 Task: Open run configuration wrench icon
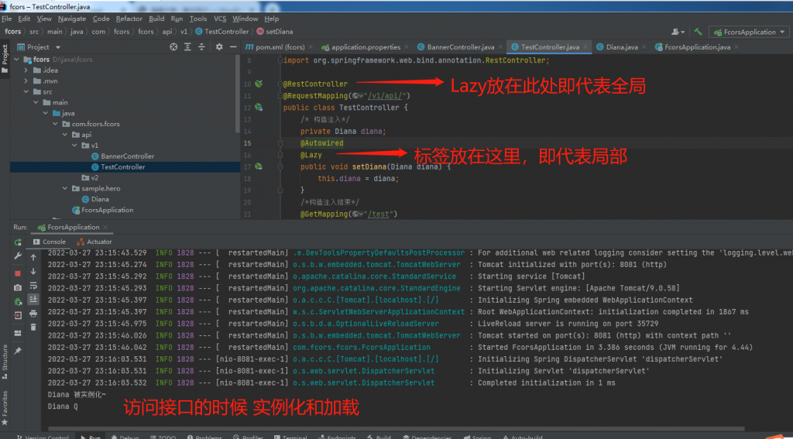coord(18,256)
